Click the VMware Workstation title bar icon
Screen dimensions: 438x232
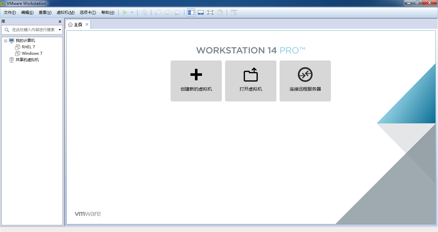click(3, 3)
